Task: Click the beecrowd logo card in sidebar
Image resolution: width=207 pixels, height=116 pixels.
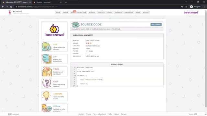Action: pos(55,30)
